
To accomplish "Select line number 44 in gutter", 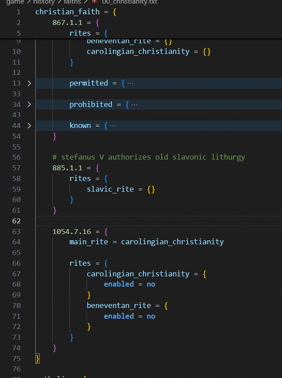I will point(16,126).
